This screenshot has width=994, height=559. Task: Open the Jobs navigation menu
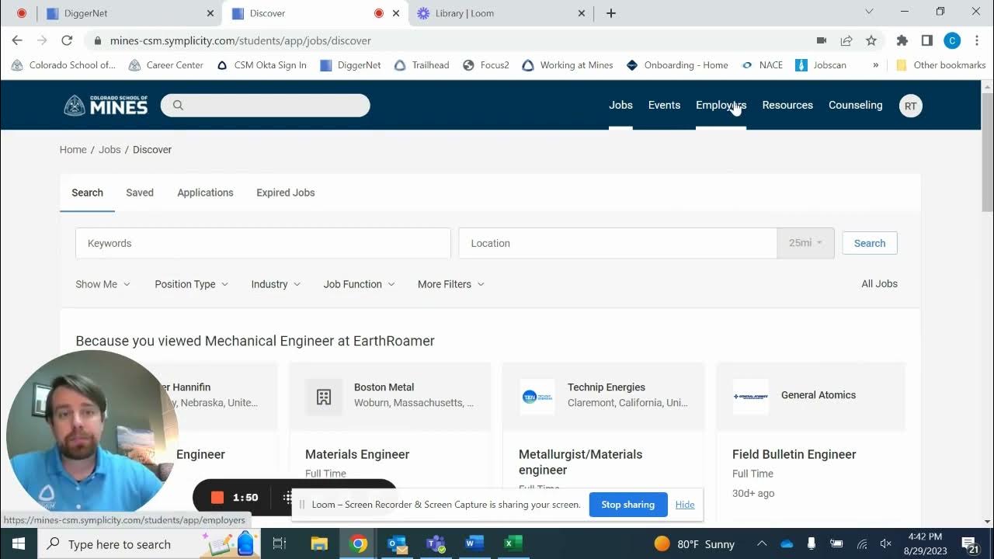point(620,105)
